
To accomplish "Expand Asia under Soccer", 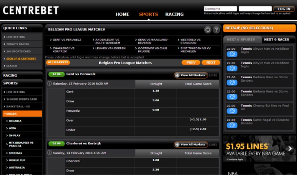I will (22, 128).
